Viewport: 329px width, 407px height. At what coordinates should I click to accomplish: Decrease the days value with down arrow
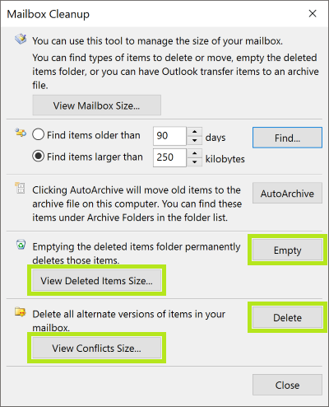195,140
